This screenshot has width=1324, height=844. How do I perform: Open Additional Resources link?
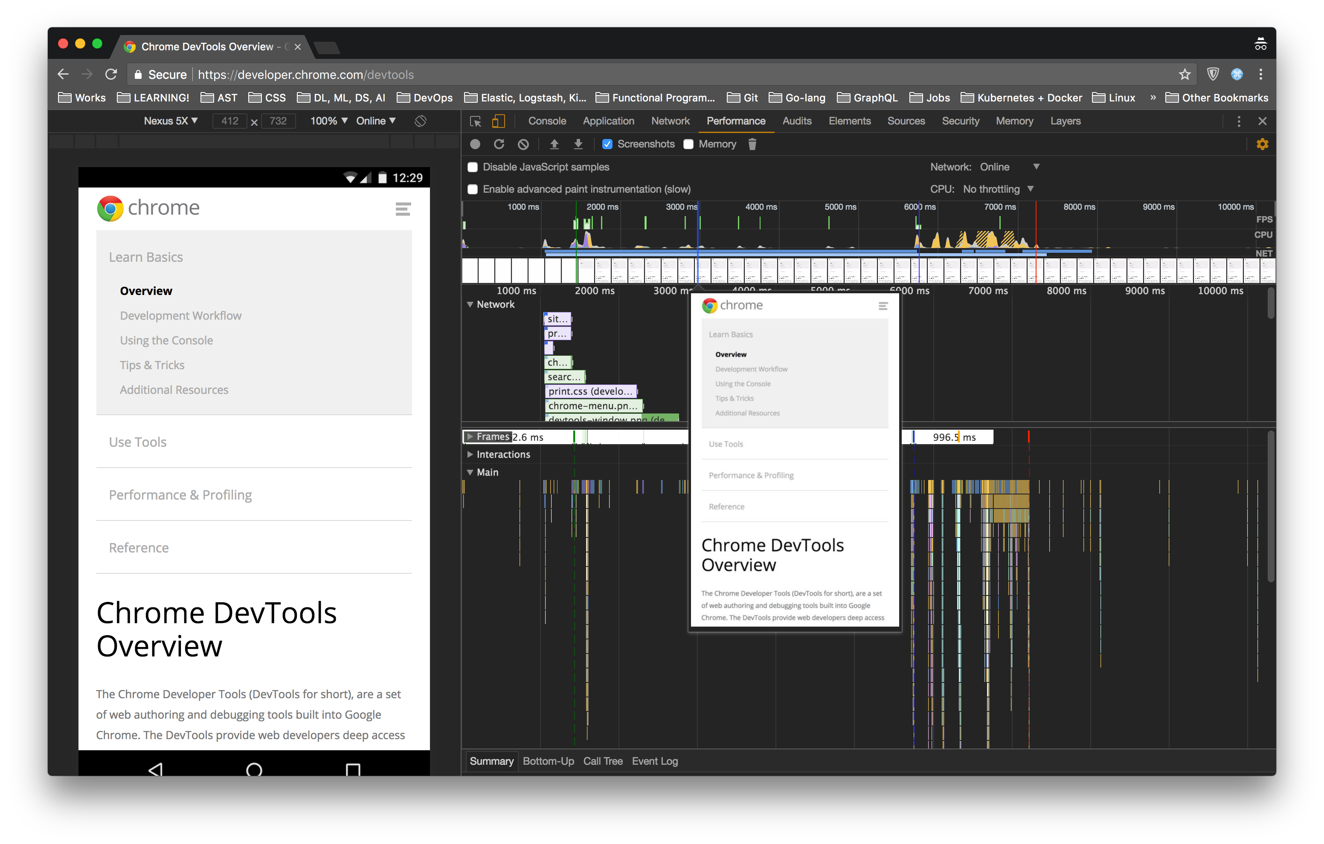(174, 390)
